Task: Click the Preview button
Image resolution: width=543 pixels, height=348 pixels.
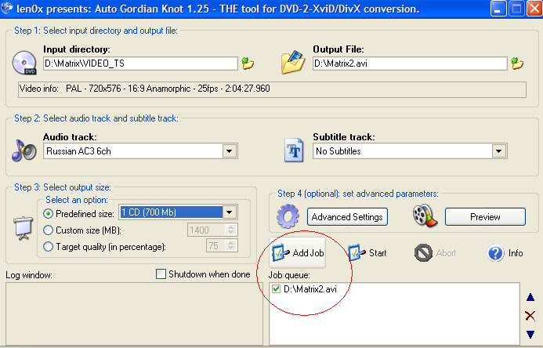Action: pyautogui.click(x=485, y=217)
